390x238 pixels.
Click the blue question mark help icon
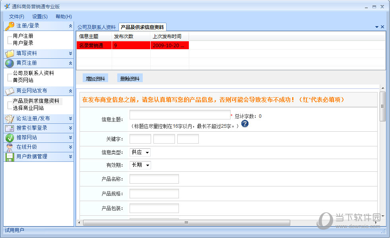click(x=245, y=123)
